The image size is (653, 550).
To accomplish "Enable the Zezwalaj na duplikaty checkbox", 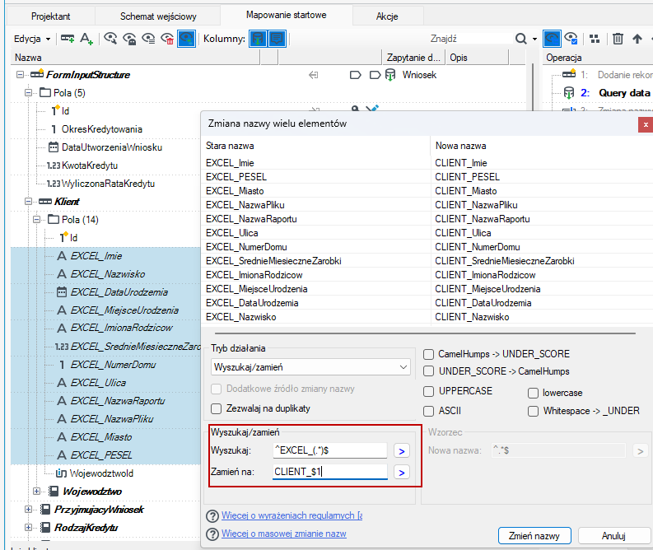I will pos(216,408).
